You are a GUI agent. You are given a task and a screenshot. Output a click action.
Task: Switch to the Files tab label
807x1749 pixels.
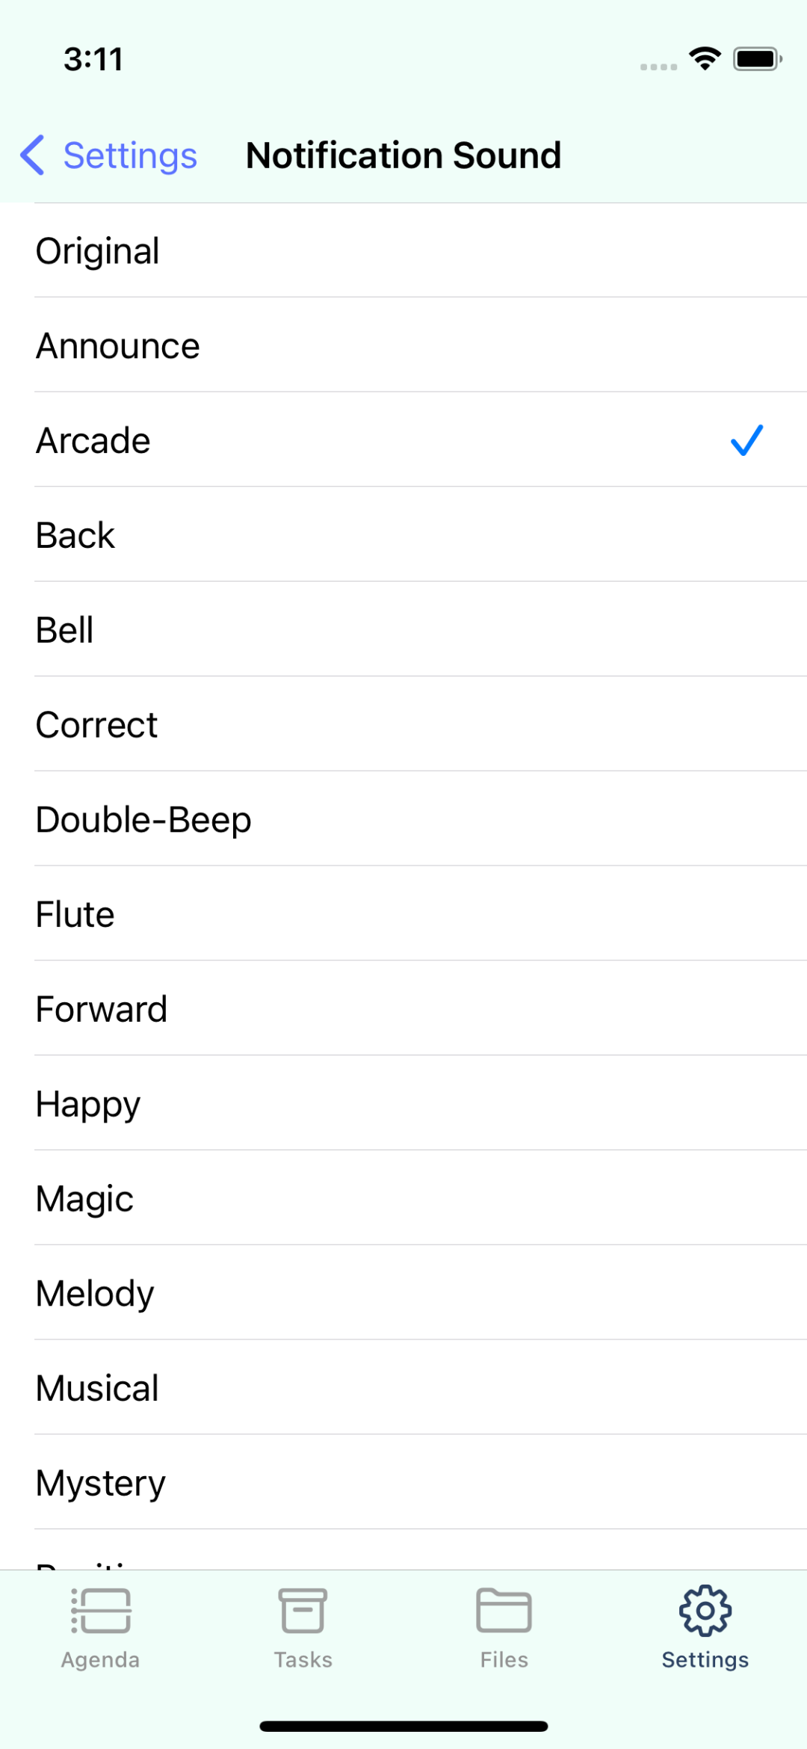pyautogui.click(x=504, y=1659)
